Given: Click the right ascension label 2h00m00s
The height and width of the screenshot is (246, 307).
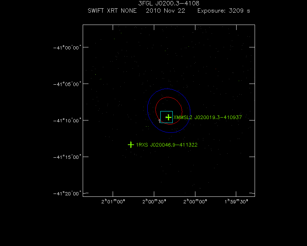Looking at the screenshot, I should click(x=195, y=202).
